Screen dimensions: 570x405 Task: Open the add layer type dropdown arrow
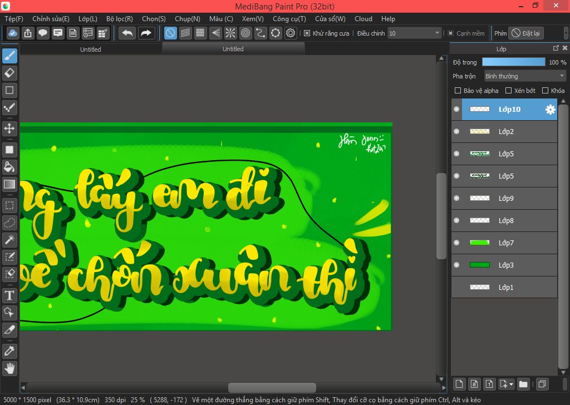coord(510,384)
